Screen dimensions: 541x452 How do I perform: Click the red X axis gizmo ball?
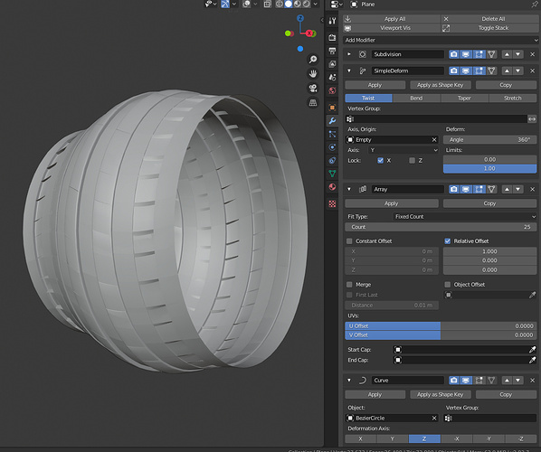pyautogui.click(x=309, y=33)
